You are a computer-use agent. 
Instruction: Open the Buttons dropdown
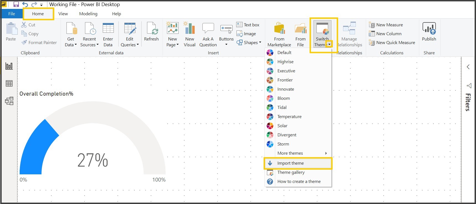[226, 34]
